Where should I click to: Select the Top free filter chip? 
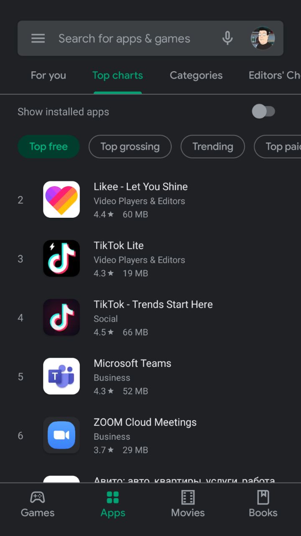point(48,147)
